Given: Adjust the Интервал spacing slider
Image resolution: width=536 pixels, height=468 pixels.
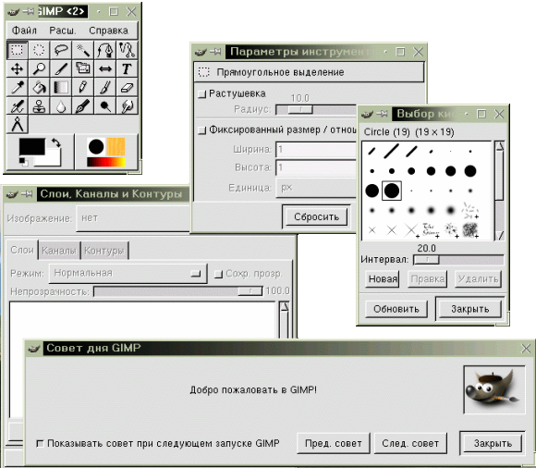Looking at the screenshot, I should (x=458, y=260).
